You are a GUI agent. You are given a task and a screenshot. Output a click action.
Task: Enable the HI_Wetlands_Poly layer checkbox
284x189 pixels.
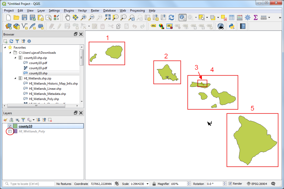[10, 131]
